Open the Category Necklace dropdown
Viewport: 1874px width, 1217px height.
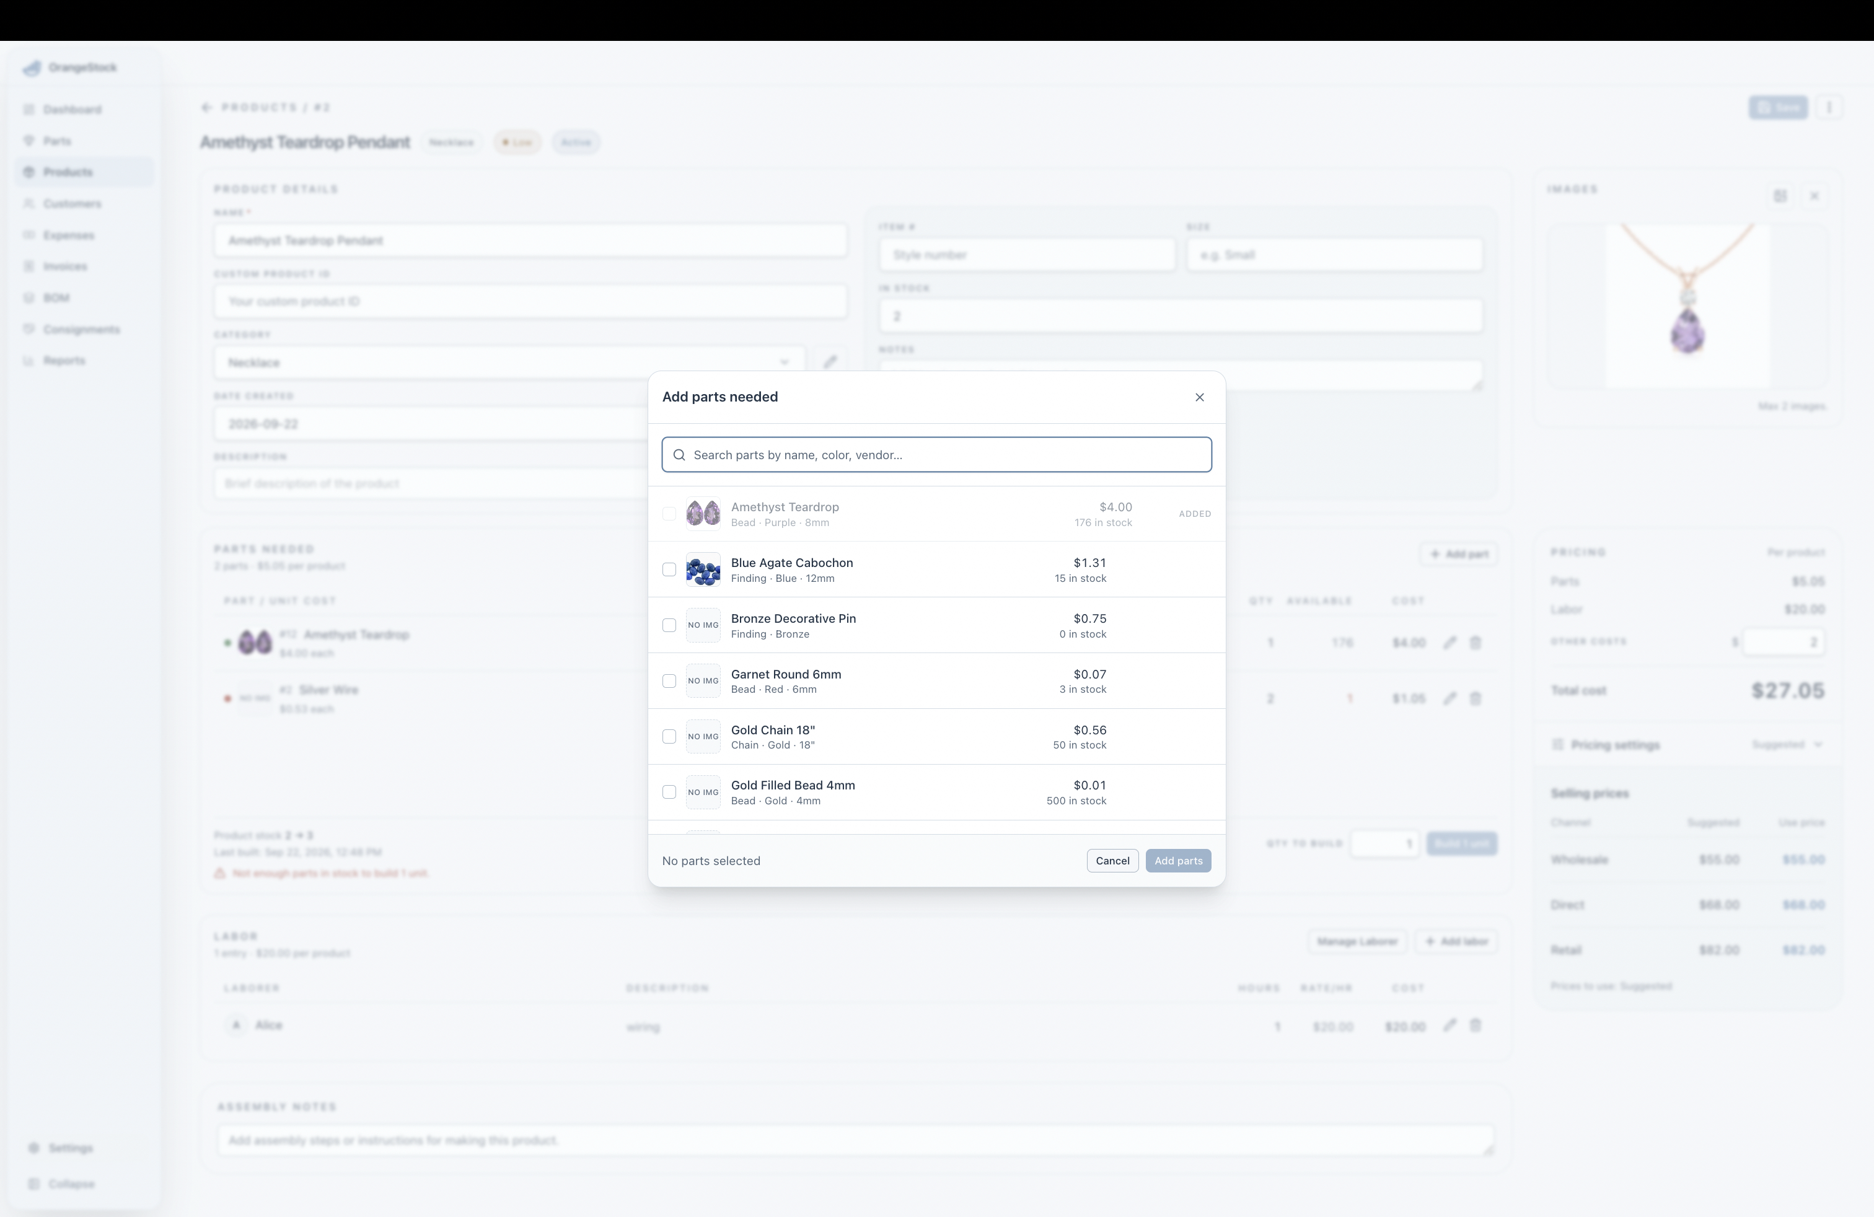point(509,362)
